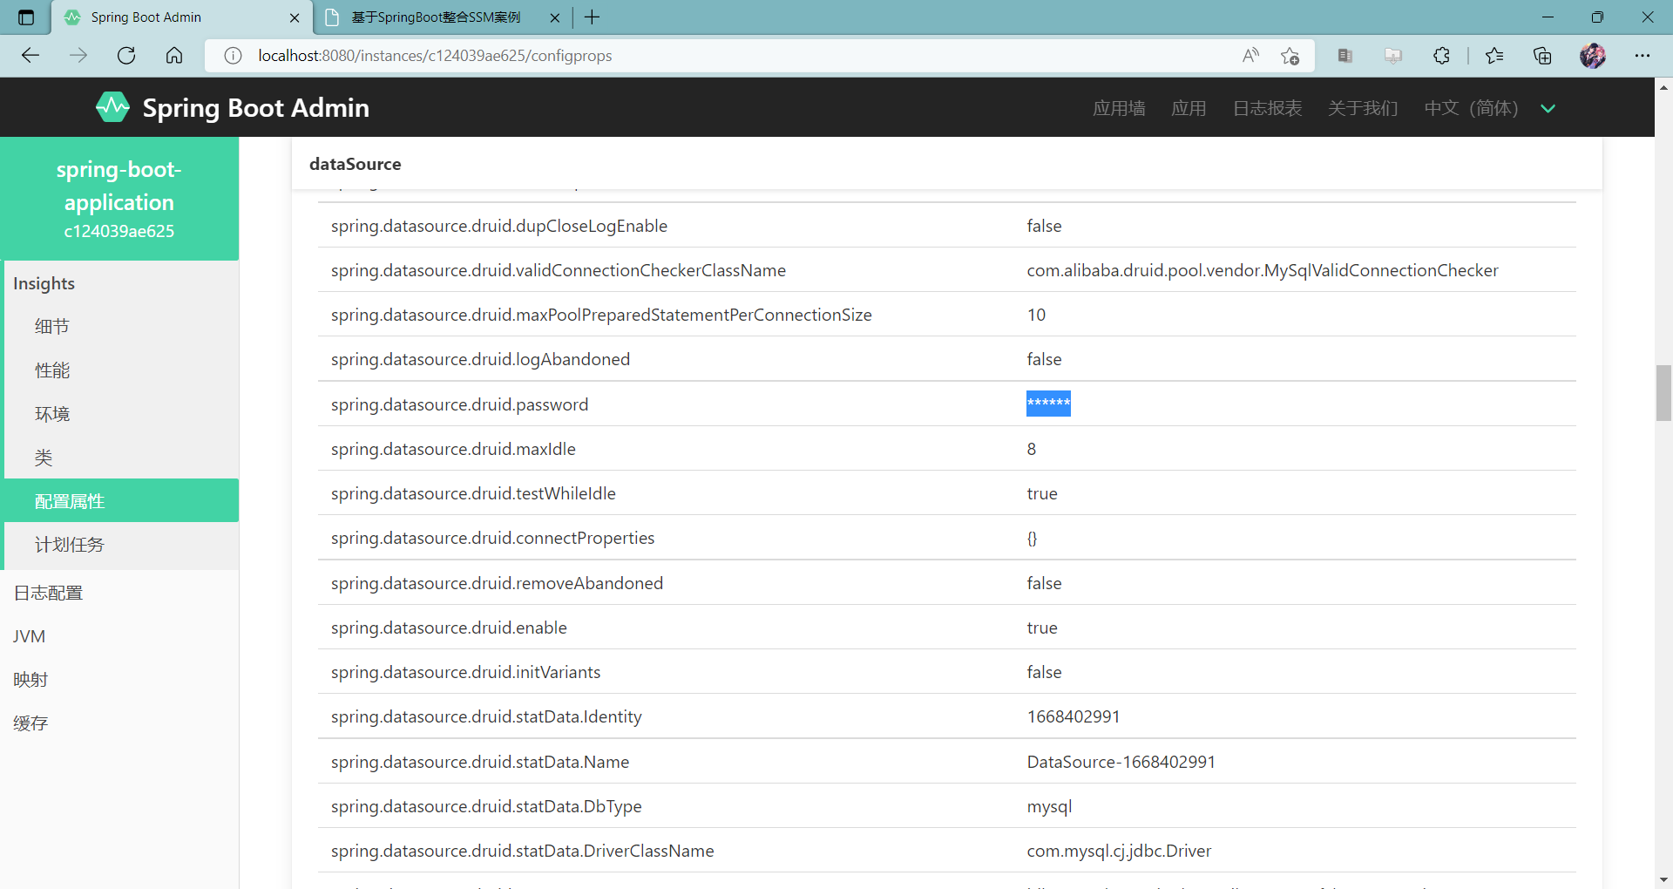Click spring.datasource.druid.maxIdle property
This screenshot has width=1673, height=889.
point(453,449)
